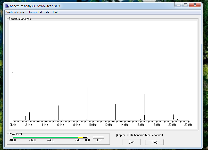Open the Help menu

(x=56, y=12)
